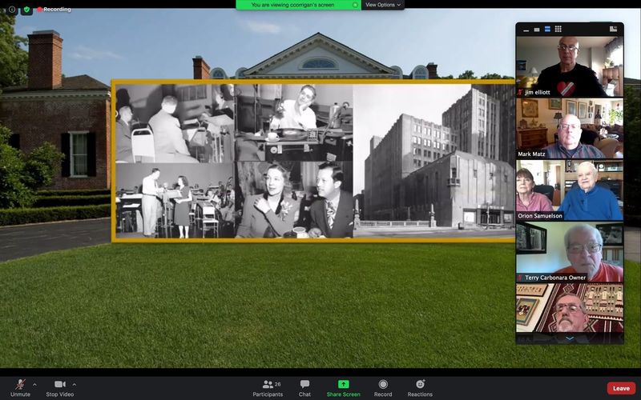Open the meeting information icon
The width and height of the screenshot is (641, 400).
pyautogui.click(x=12, y=10)
